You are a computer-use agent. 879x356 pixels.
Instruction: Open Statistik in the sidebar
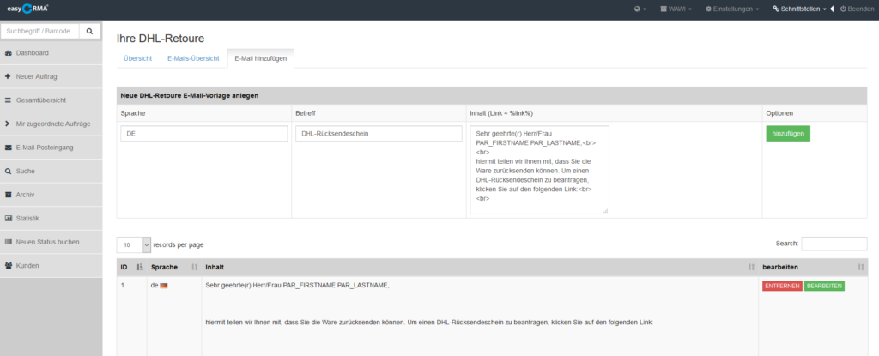51,218
